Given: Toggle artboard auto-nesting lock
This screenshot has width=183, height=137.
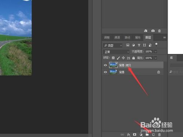Looking at the screenshot, I should 128,58.
